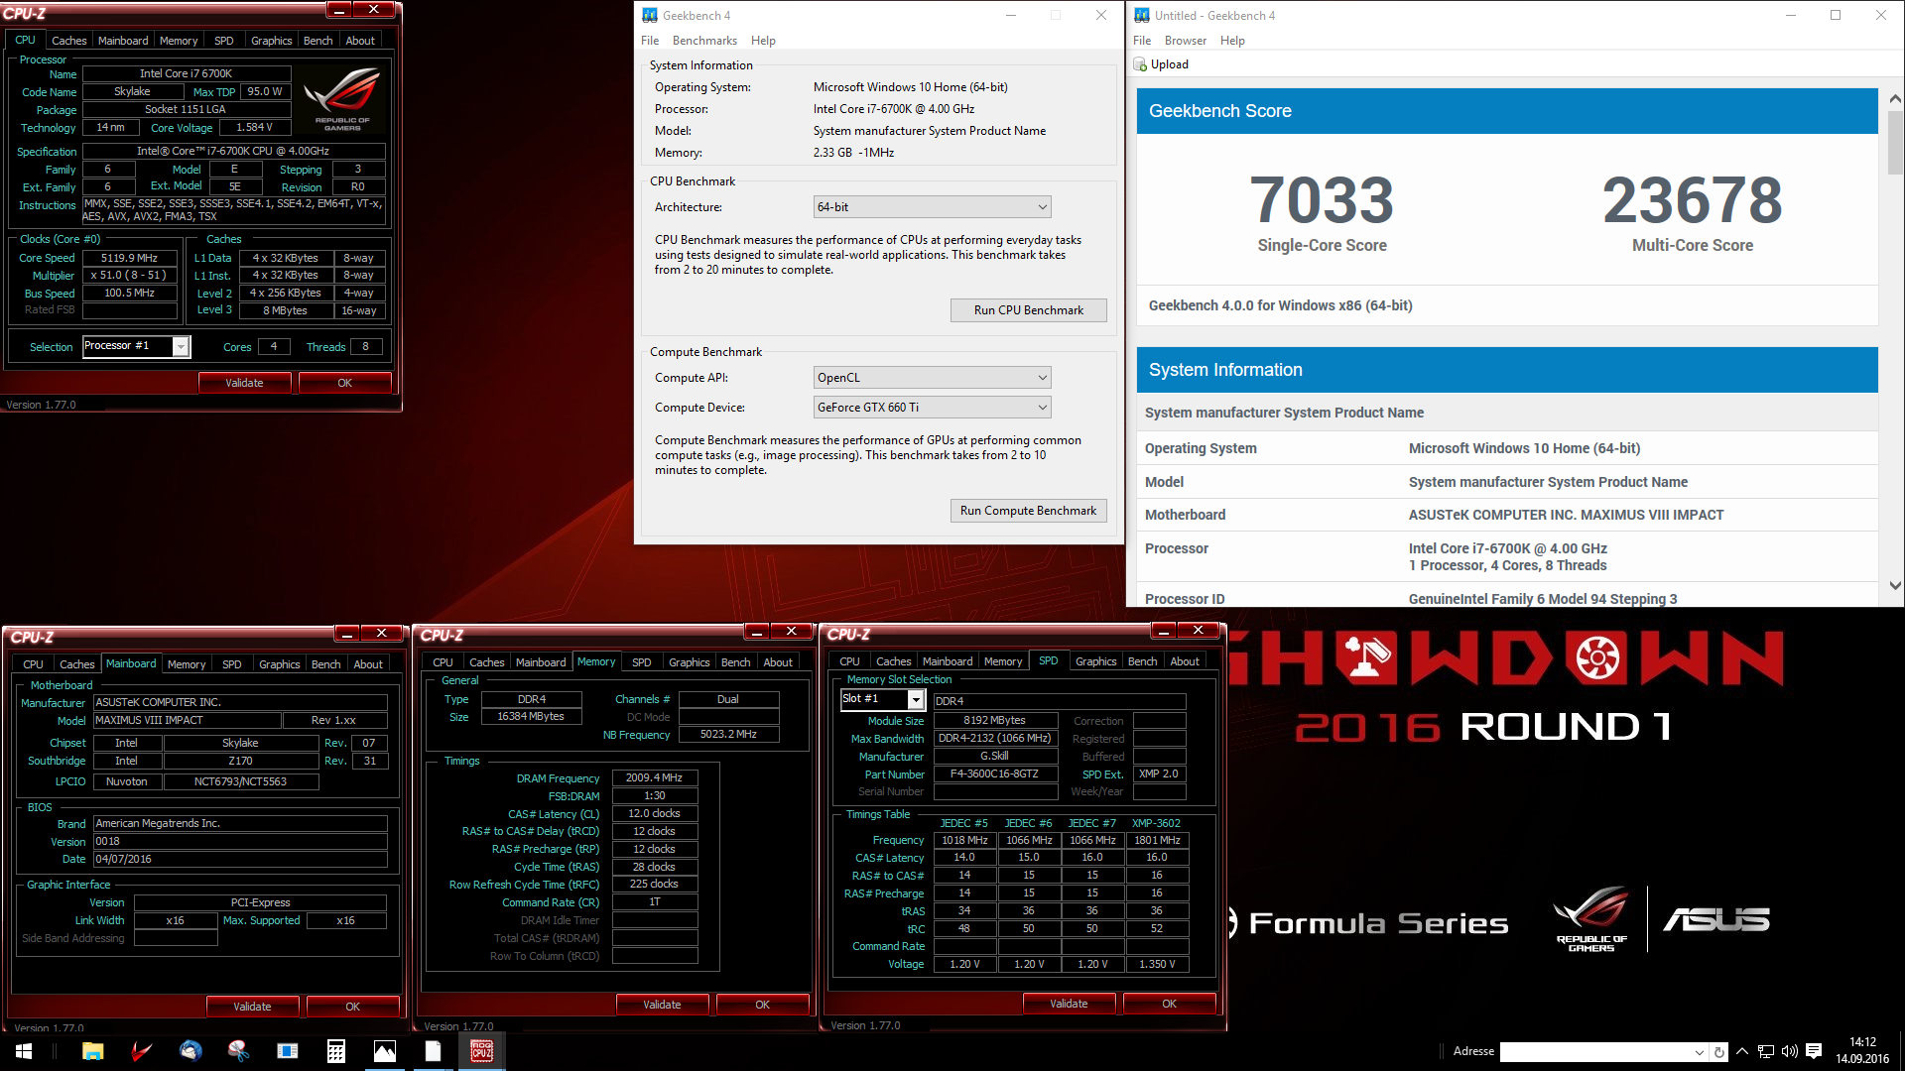Open Help menu in Untitled Geekbench window
1905x1071 pixels.
1232,41
